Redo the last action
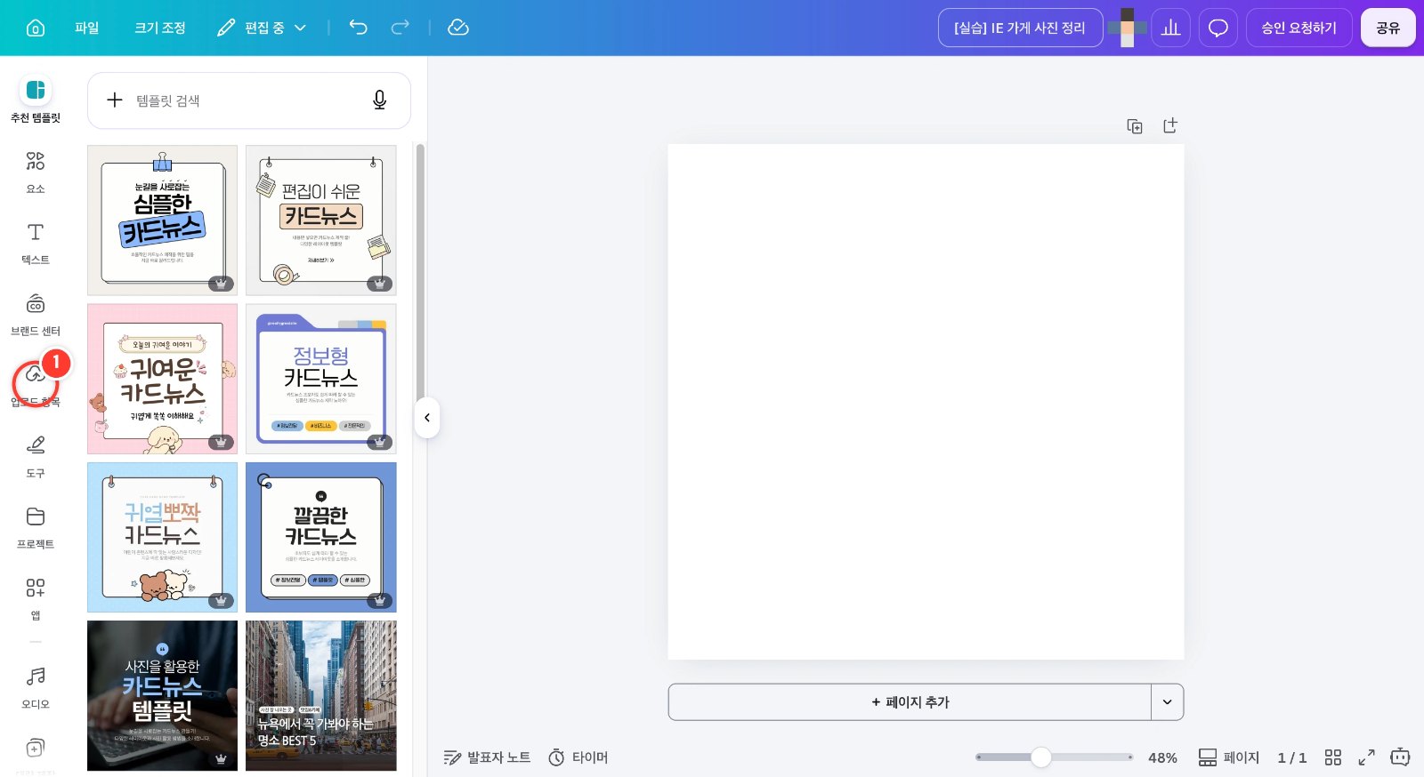 tap(400, 28)
